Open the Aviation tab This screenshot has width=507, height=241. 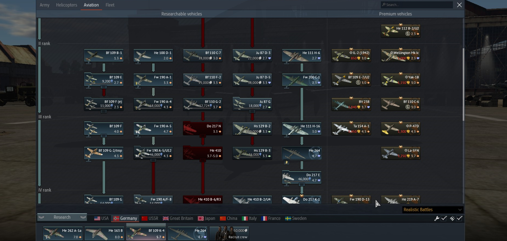[x=91, y=5]
